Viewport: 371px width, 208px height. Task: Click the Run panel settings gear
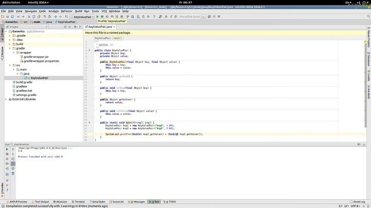tap(359, 144)
